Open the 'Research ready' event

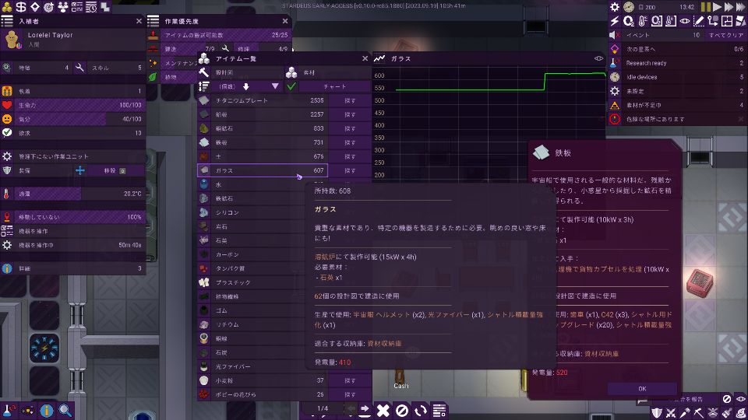point(678,63)
